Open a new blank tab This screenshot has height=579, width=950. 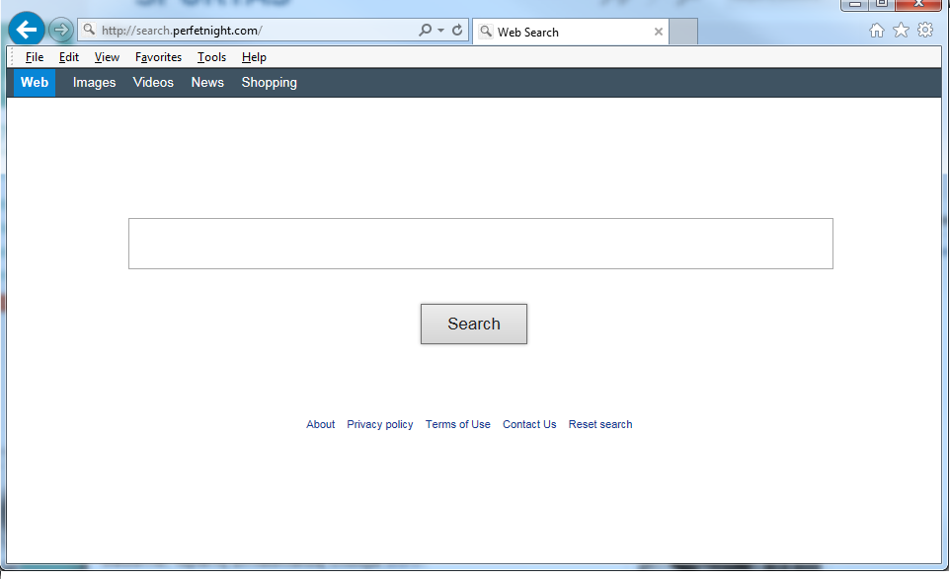683,32
